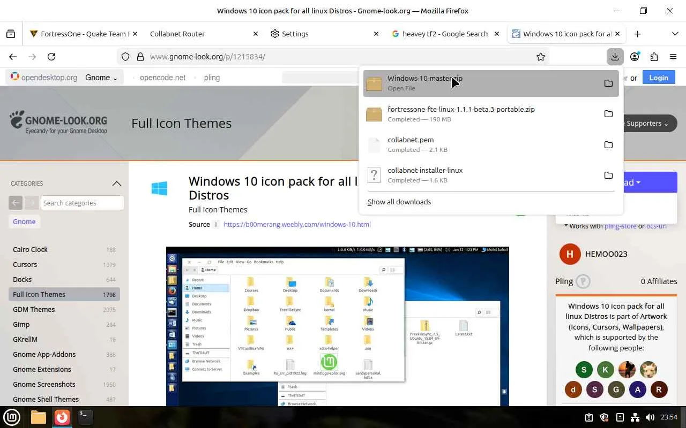The height and width of the screenshot is (428, 686).
Task: Focus the Search categories field
Action: pos(83,203)
